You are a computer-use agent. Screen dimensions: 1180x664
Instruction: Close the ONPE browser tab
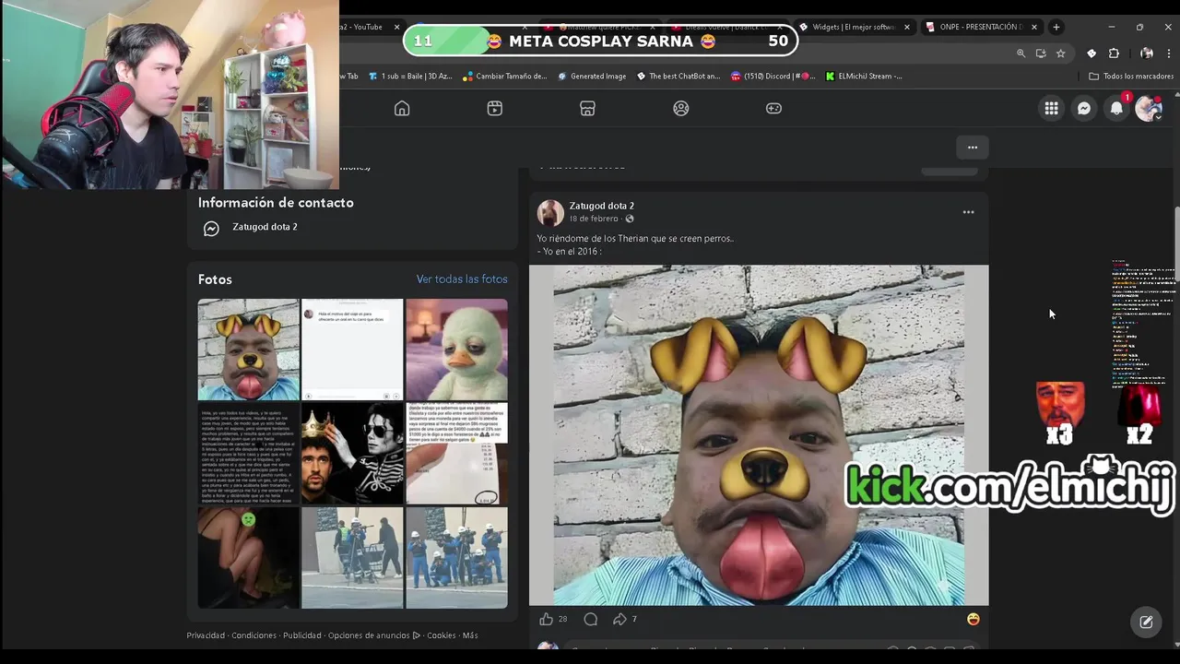[x=1034, y=27]
